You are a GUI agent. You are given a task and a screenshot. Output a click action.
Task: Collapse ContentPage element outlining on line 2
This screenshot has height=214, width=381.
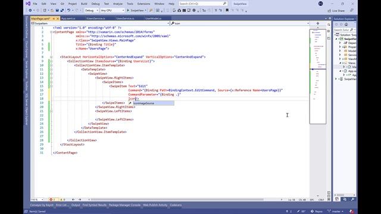[x=51, y=32]
